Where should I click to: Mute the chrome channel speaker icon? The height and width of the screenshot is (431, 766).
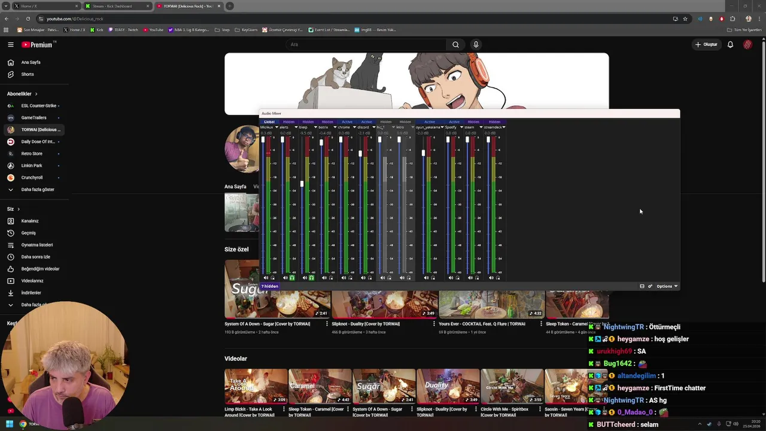point(344,278)
